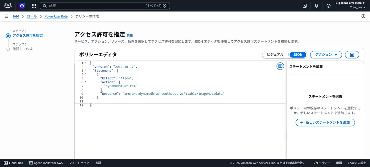Click the info circle icon at top right
The height and width of the screenshot is (167, 370).
[x=363, y=16]
